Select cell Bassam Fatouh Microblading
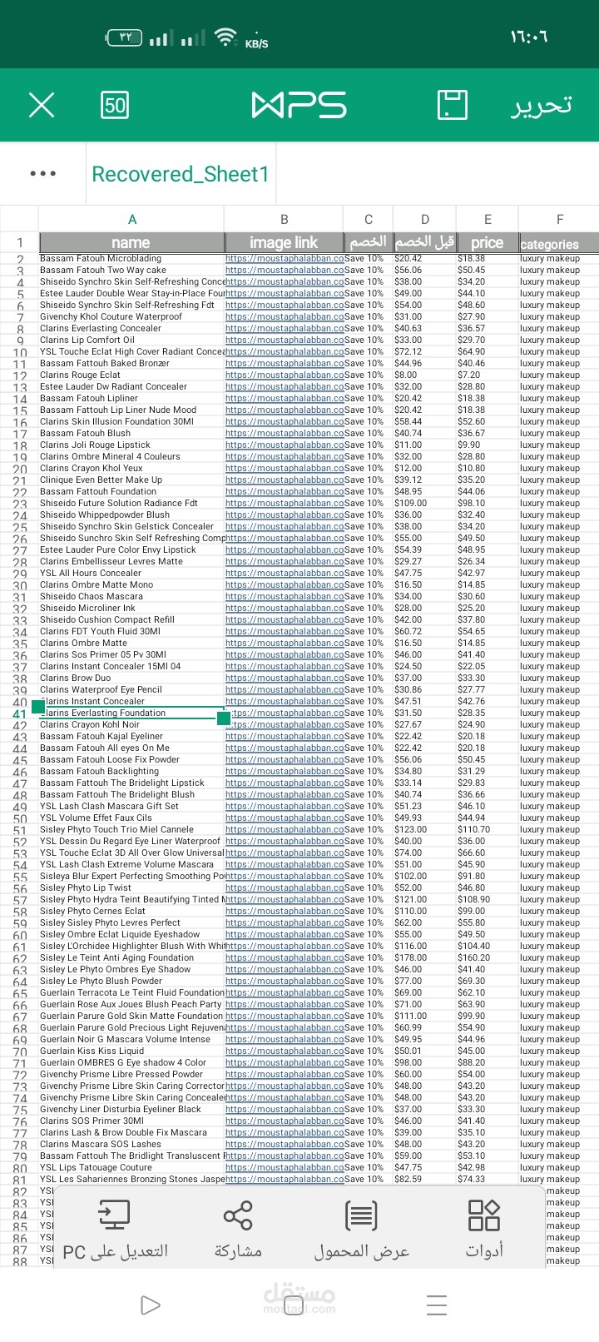The width and height of the screenshot is (599, 1342). tap(131, 258)
